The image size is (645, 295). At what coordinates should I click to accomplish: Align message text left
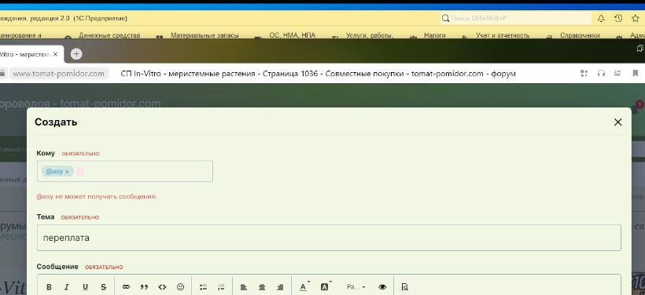244,287
